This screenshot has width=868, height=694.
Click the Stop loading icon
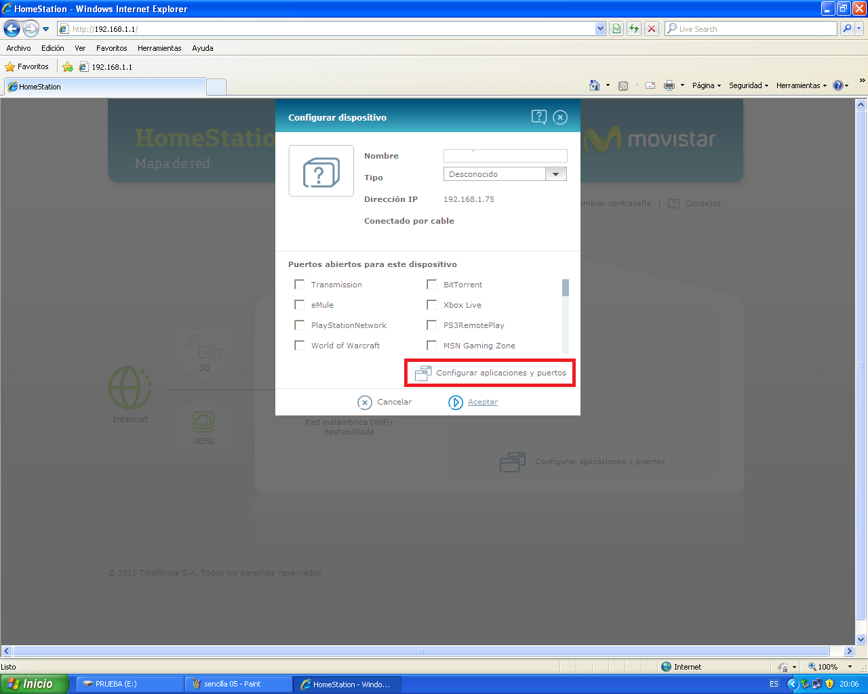(x=652, y=28)
